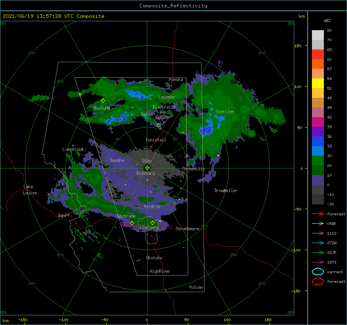This screenshot has height=325, width=347.
Task: Click the cyan 27ZW arrow icon
Action: click(x=318, y=243)
